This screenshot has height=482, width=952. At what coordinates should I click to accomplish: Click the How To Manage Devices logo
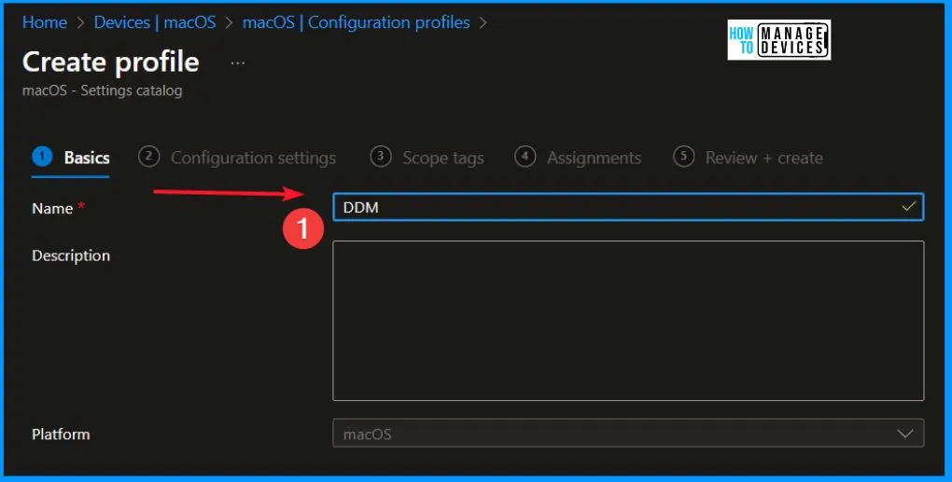pos(778,40)
